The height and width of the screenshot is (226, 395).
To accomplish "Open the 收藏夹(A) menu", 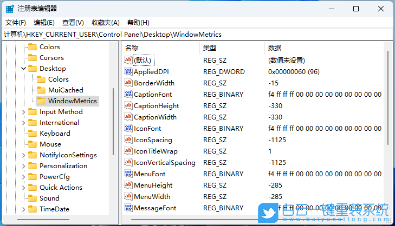I will (x=106, y=23).
